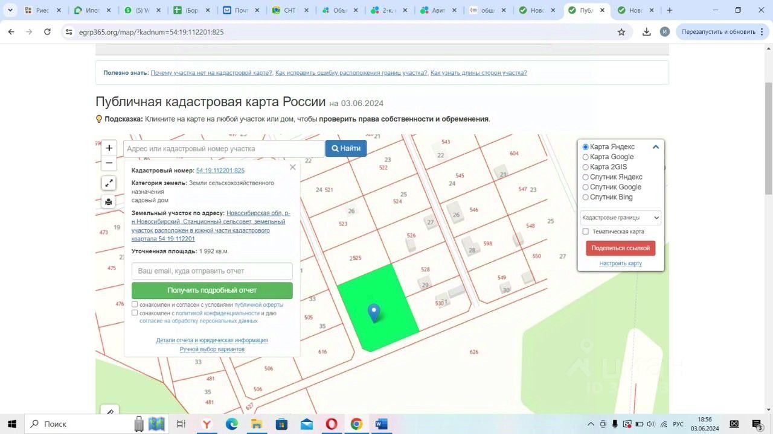Select Карта Google radio option
This screenshot has height=434, width=773.
point(585,157)
